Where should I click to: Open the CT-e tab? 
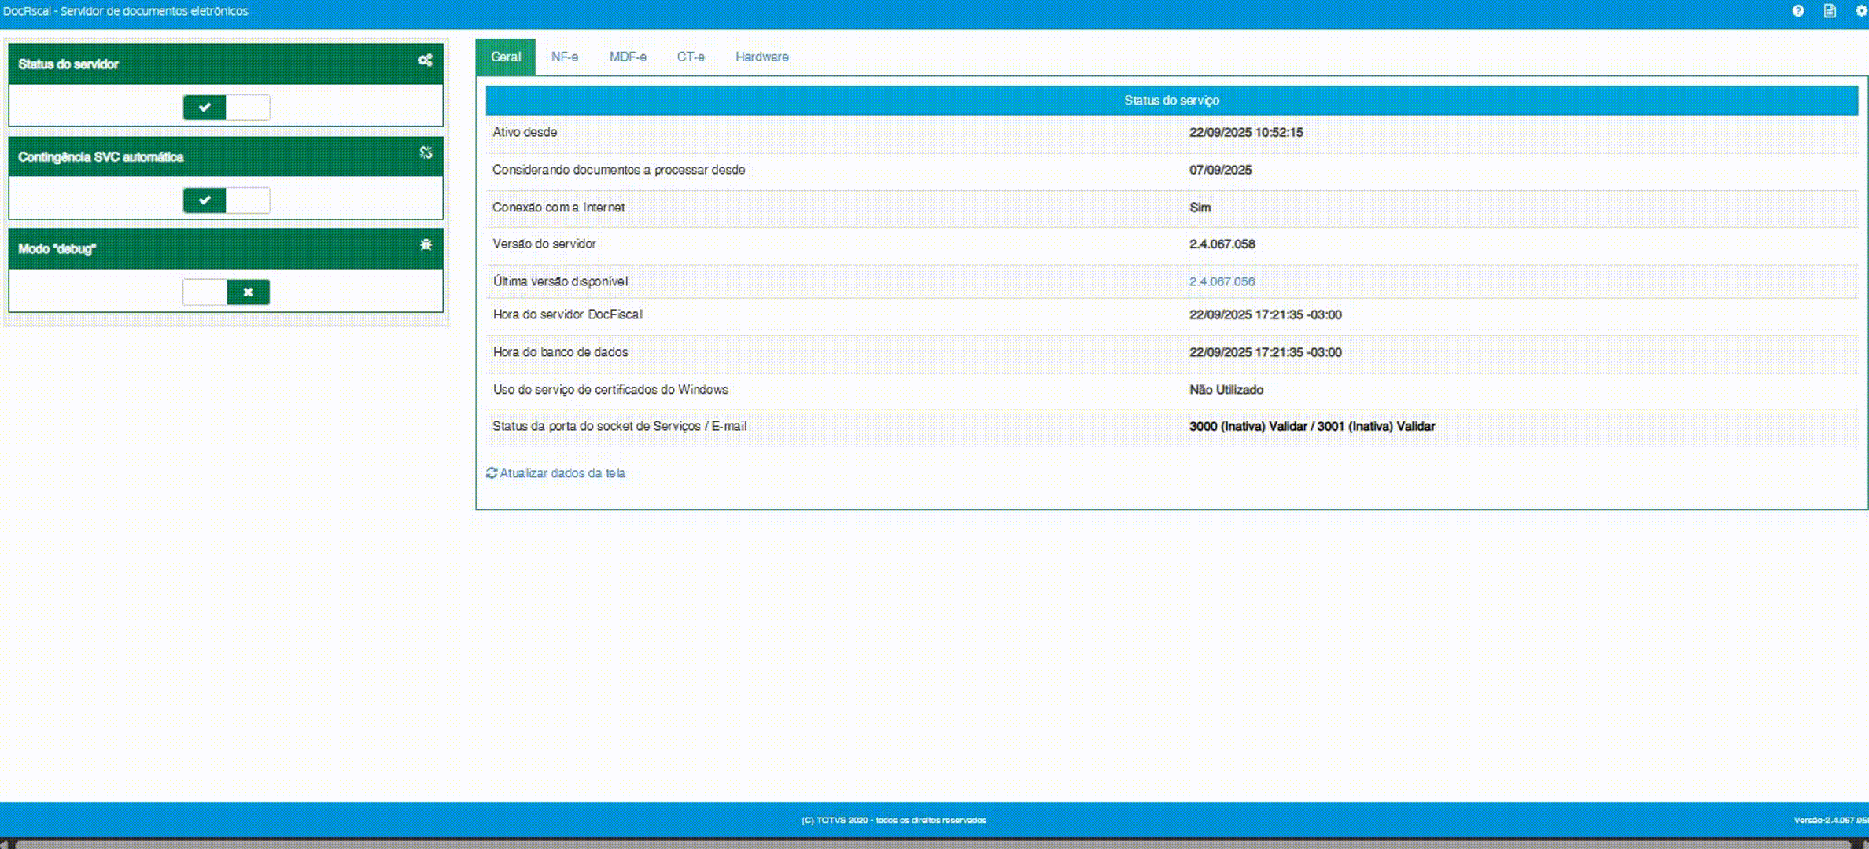(x=691, y=57)
